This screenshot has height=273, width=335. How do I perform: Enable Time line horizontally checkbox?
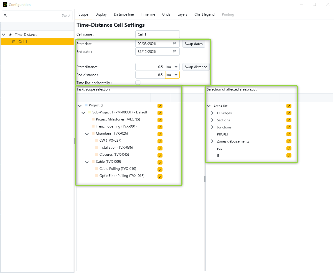[138, 83]
